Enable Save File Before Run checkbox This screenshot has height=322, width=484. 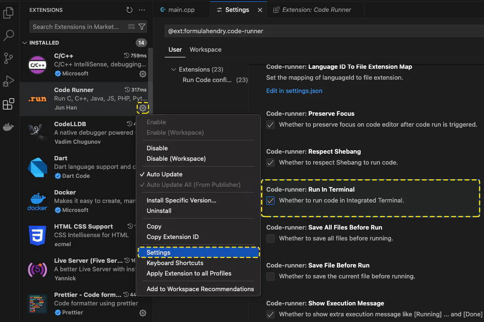tap(270, 276)
